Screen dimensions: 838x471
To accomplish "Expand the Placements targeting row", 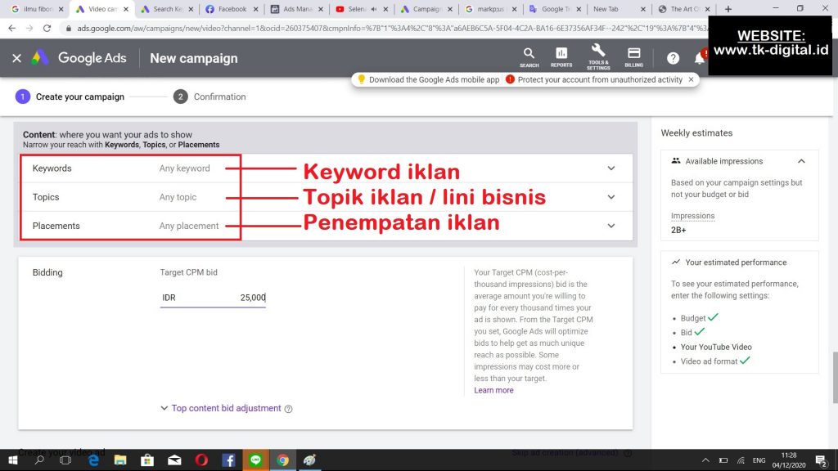I will coord(610,226).
